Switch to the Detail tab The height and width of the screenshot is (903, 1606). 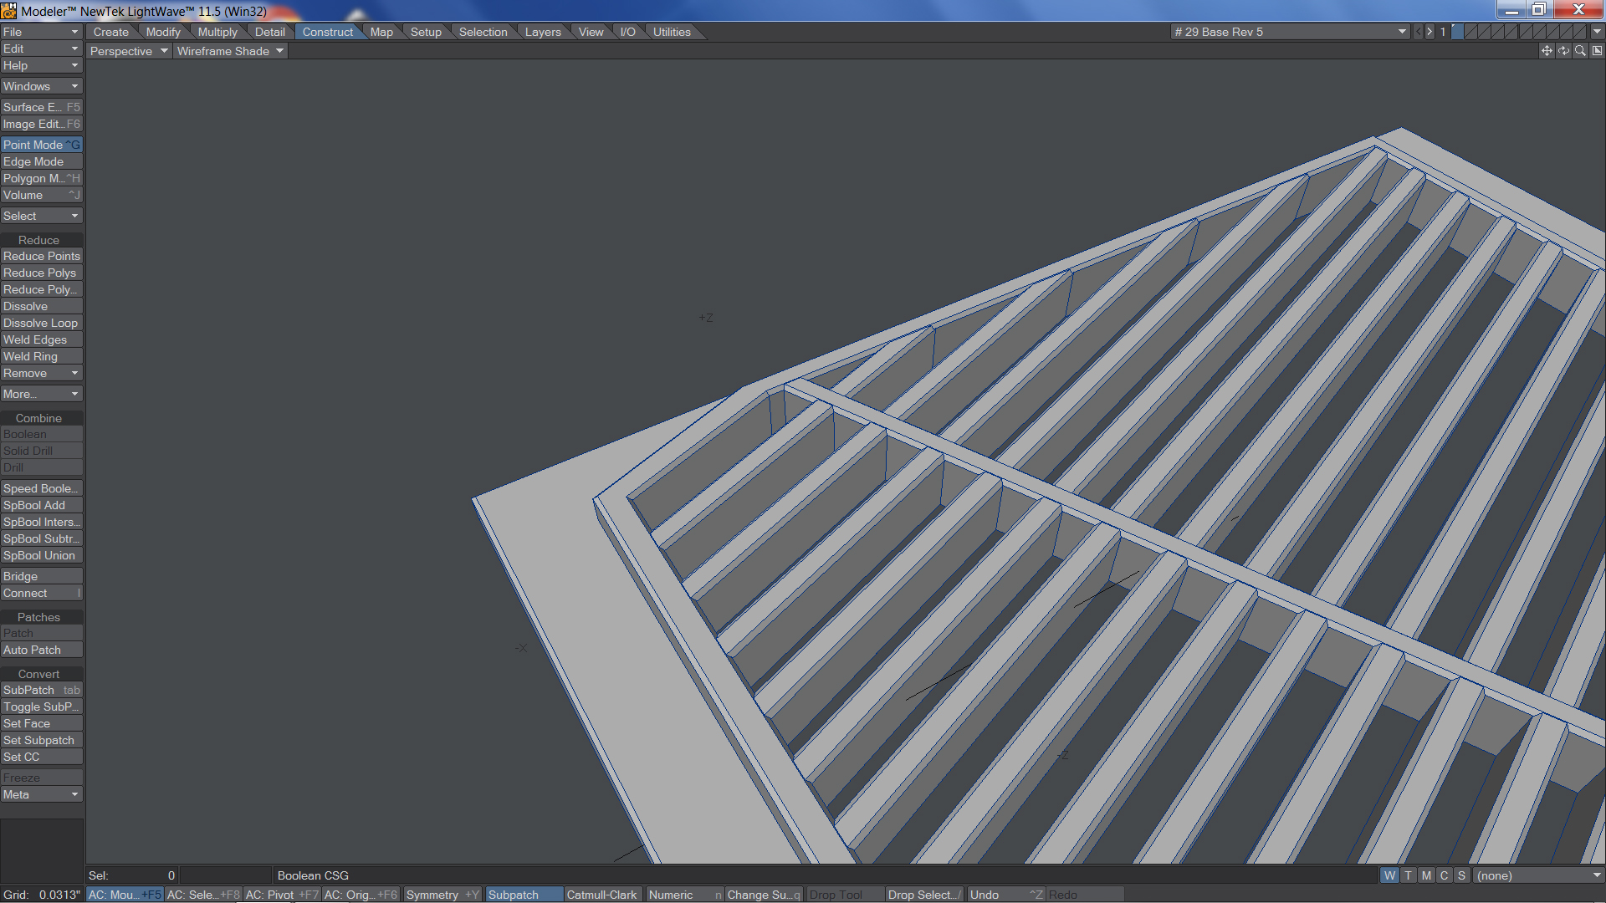[269, 32]
